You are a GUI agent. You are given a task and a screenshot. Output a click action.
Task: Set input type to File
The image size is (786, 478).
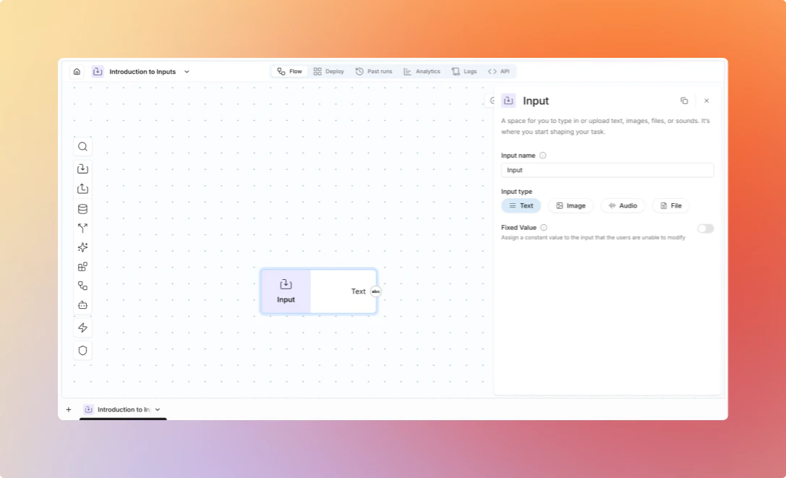(x=671, y=205)
